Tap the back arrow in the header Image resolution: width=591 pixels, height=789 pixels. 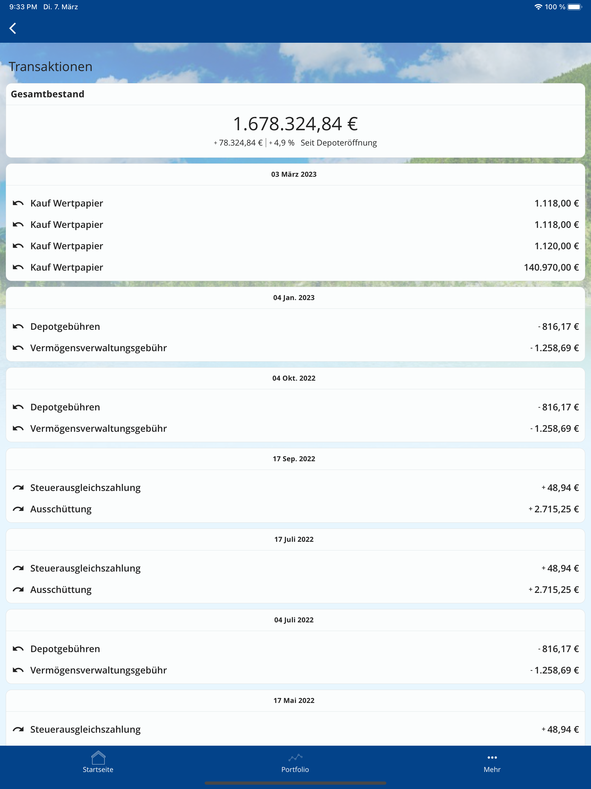click(x=13, y=28)
